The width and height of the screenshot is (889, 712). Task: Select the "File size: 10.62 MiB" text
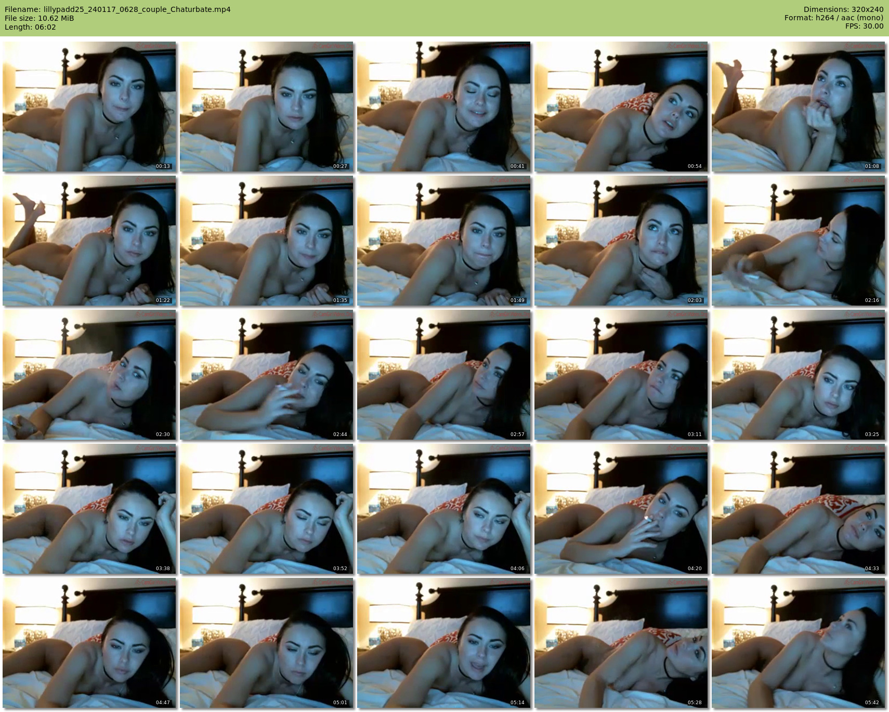[x=40, y=18]
